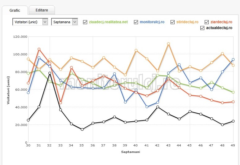Click the orange data point at week 48

click(x=222, y=54)
